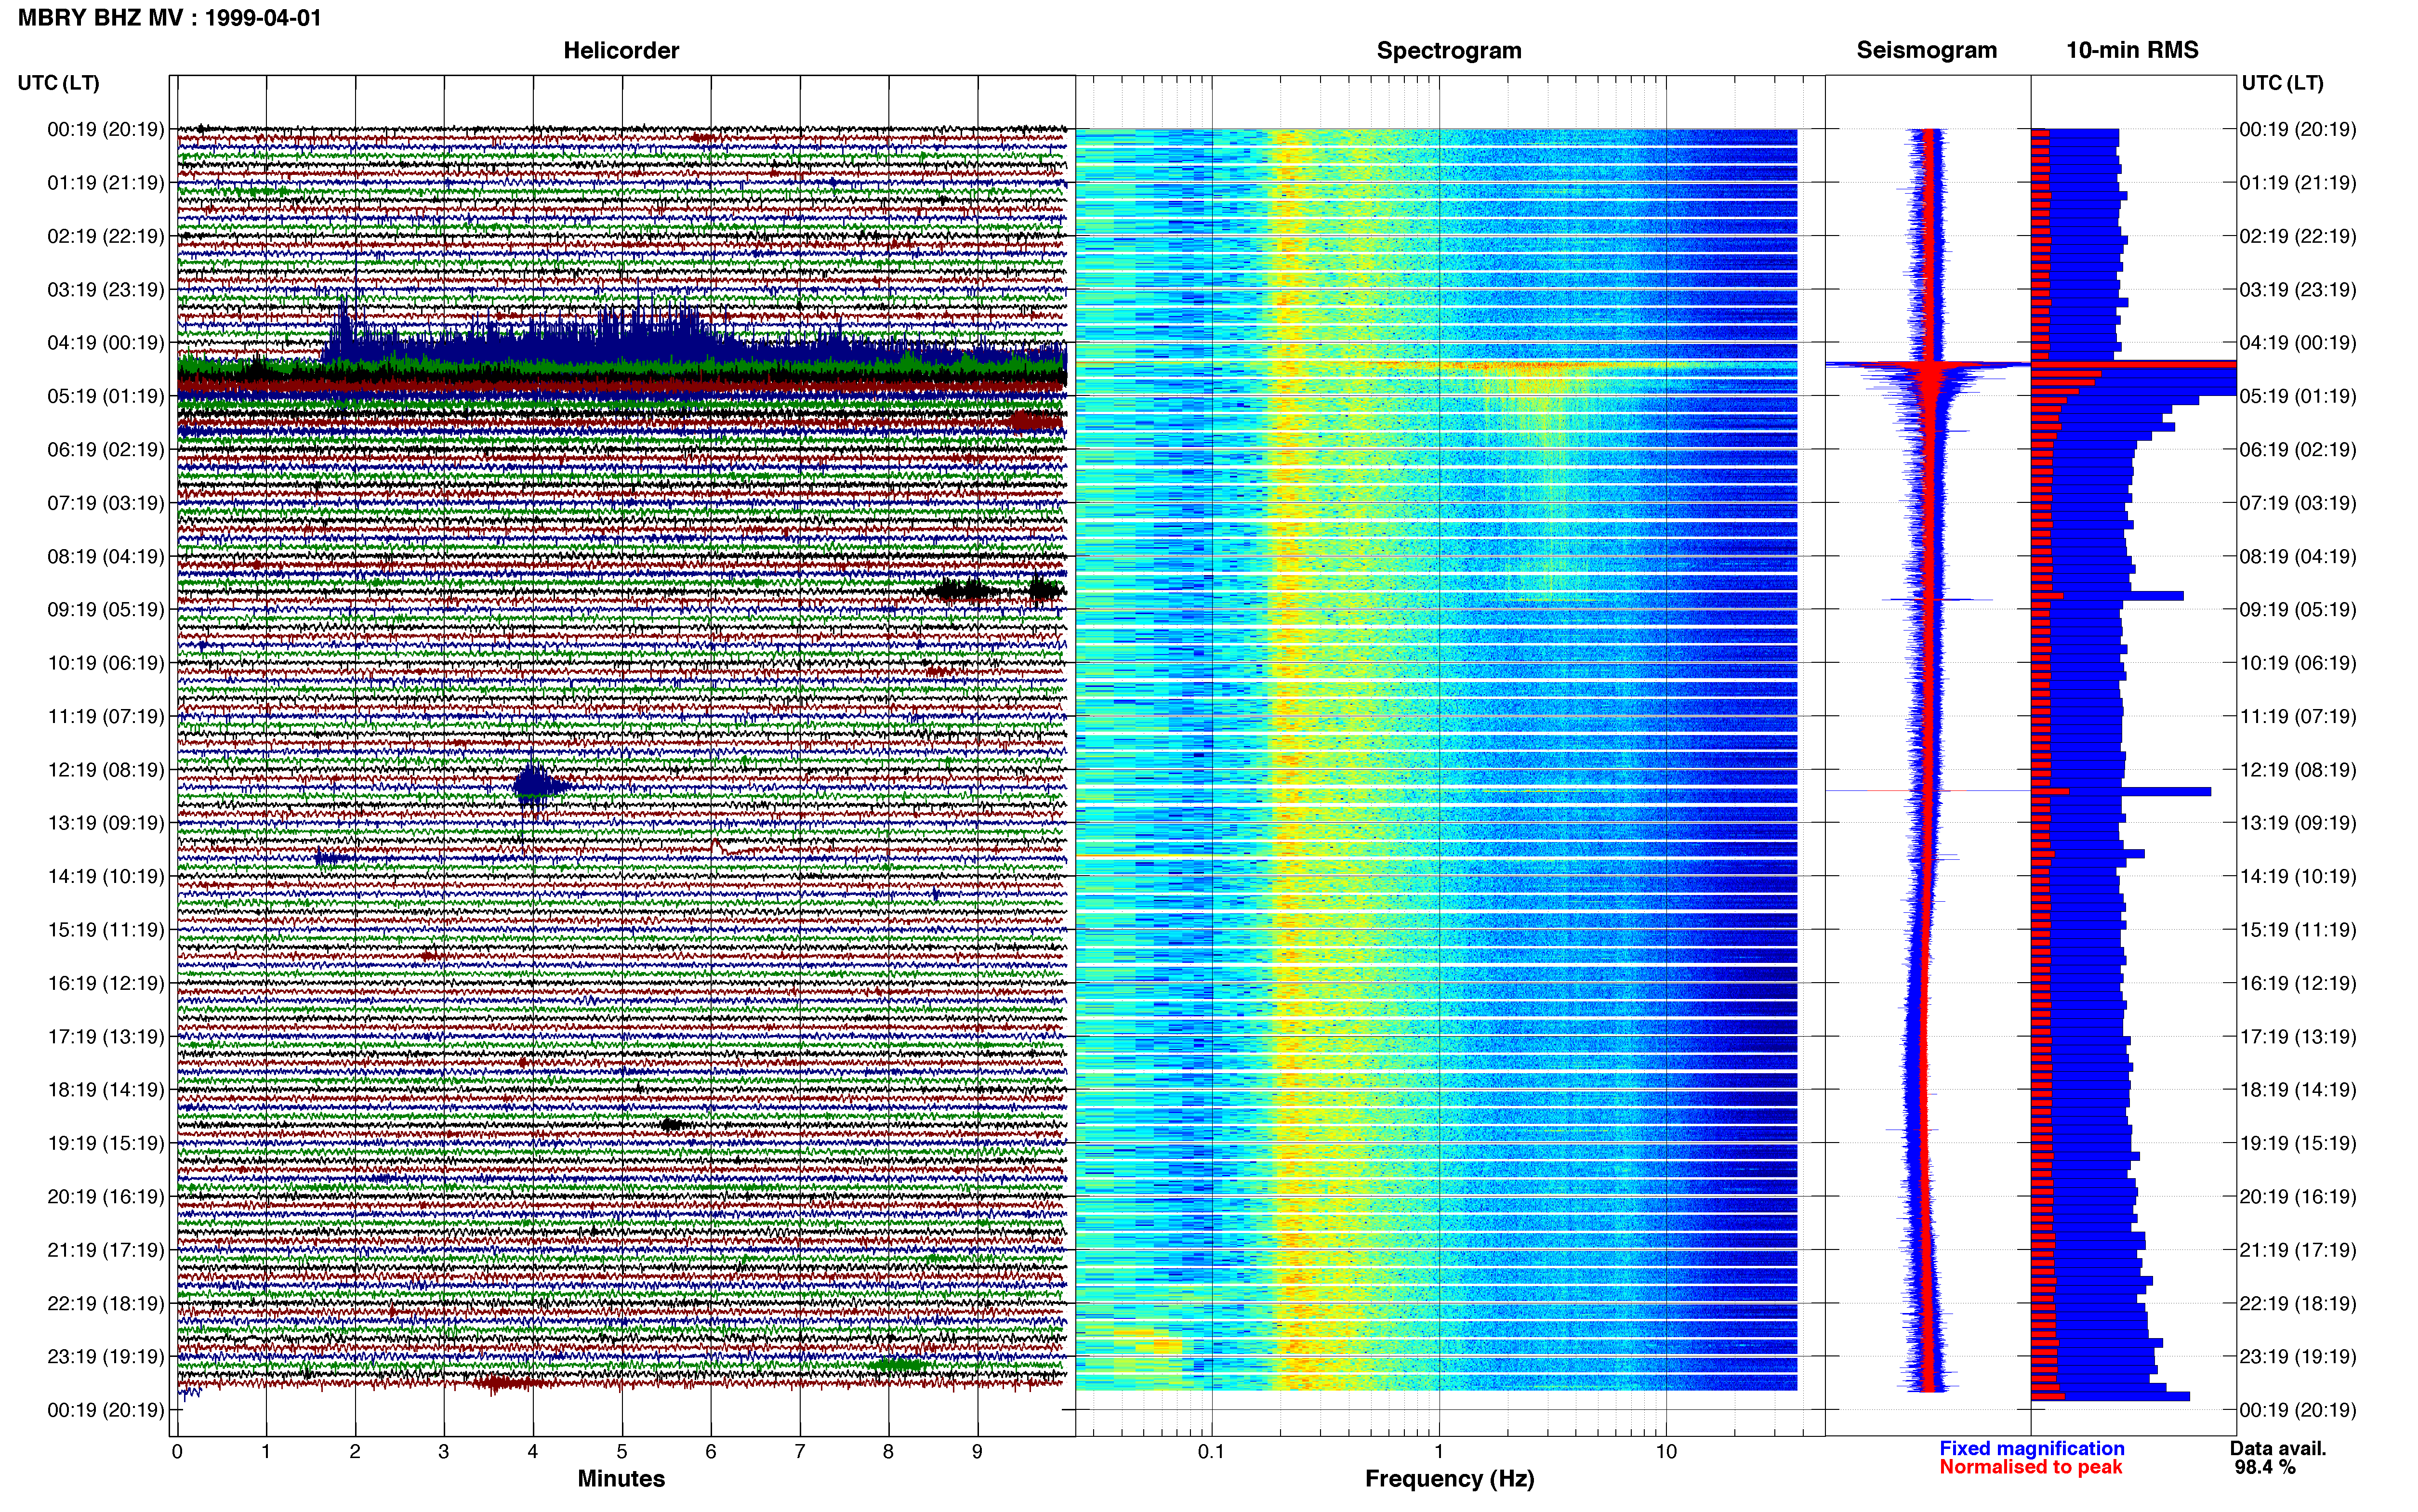
Task: Click minute tick 4 on the helicorder axis
Action: 533,1452
